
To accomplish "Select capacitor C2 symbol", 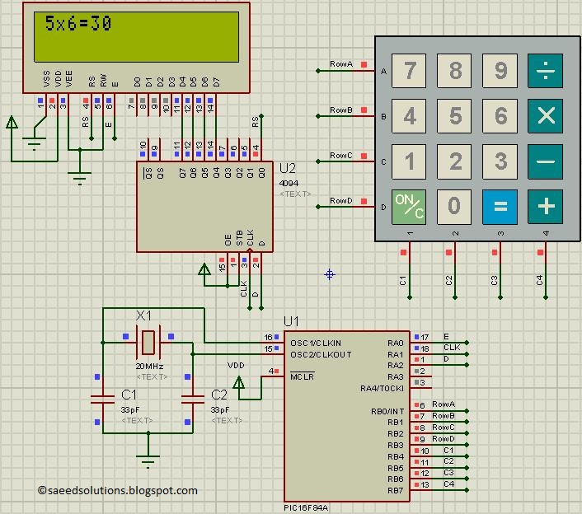I will (193, 399).
